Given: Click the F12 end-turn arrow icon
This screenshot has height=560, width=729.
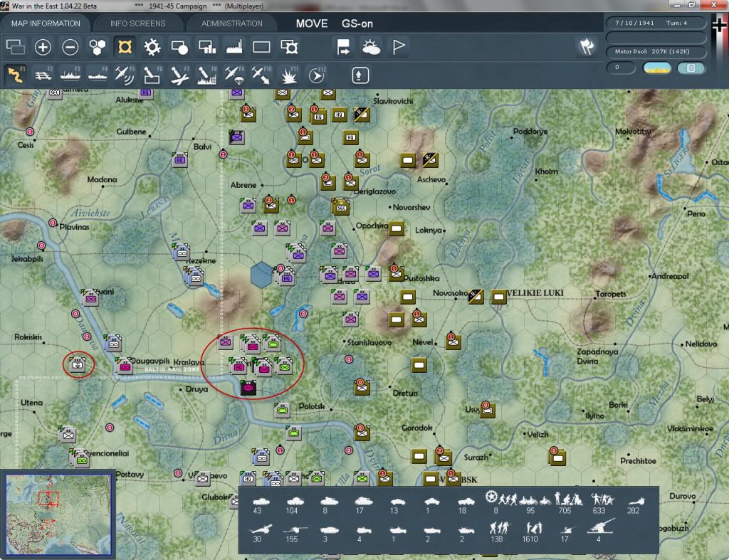Looking at the screenshot, I should (x=317, y=75).
